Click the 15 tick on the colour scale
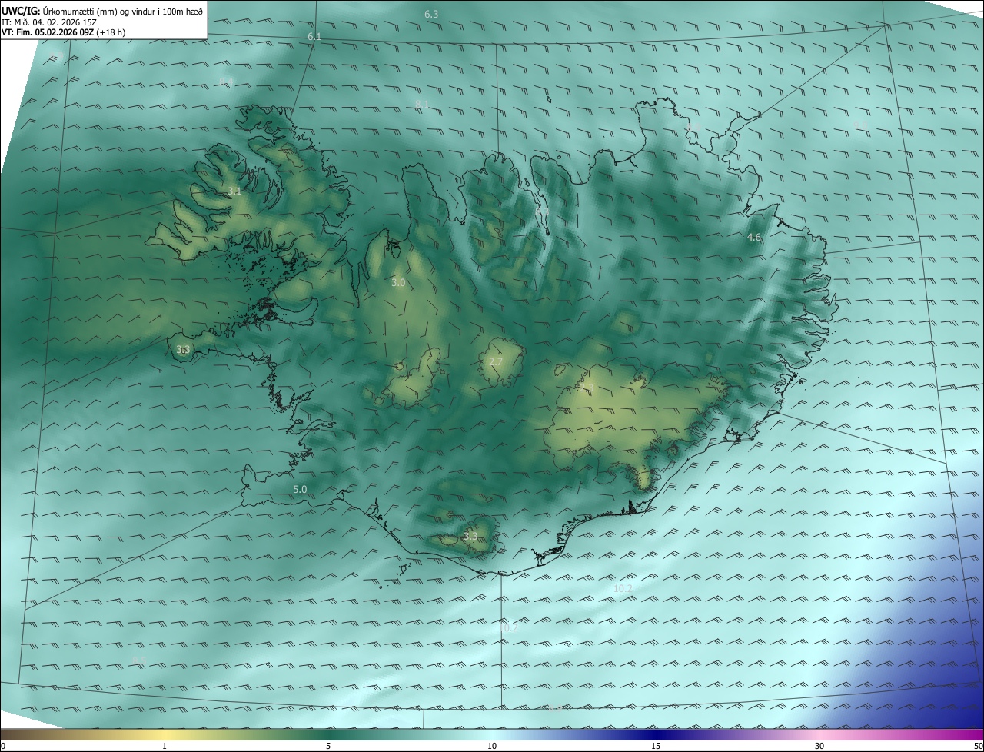This screenshot has height=752, width=984. click(656, 746)
